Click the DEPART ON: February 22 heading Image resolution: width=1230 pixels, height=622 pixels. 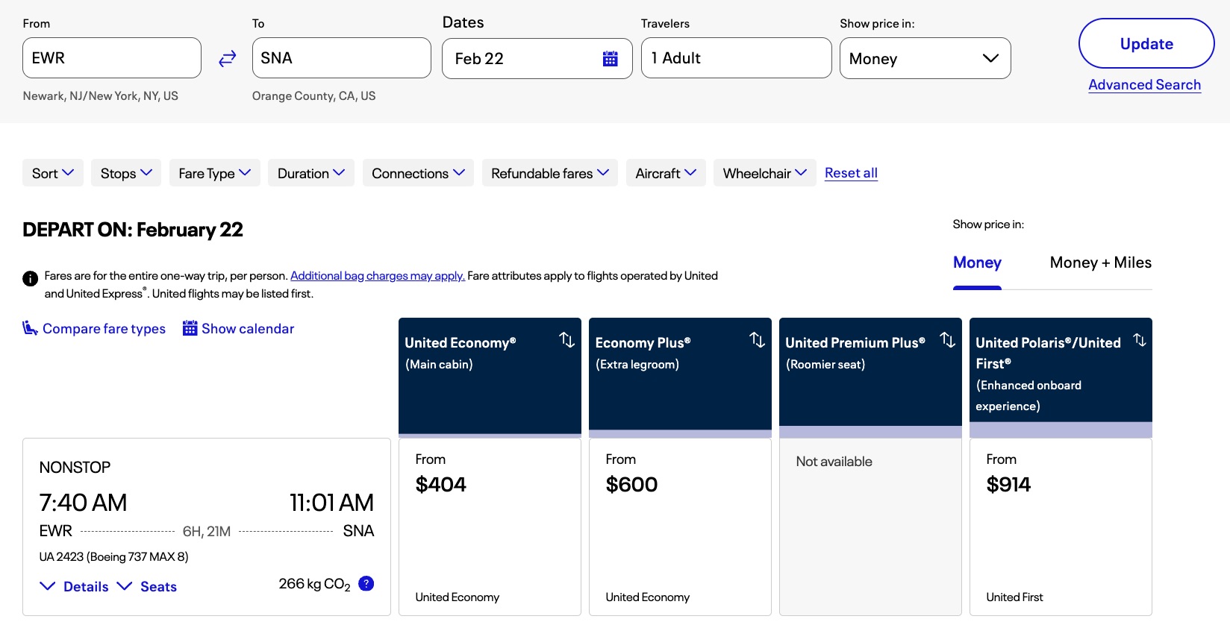tap(133, 230)
